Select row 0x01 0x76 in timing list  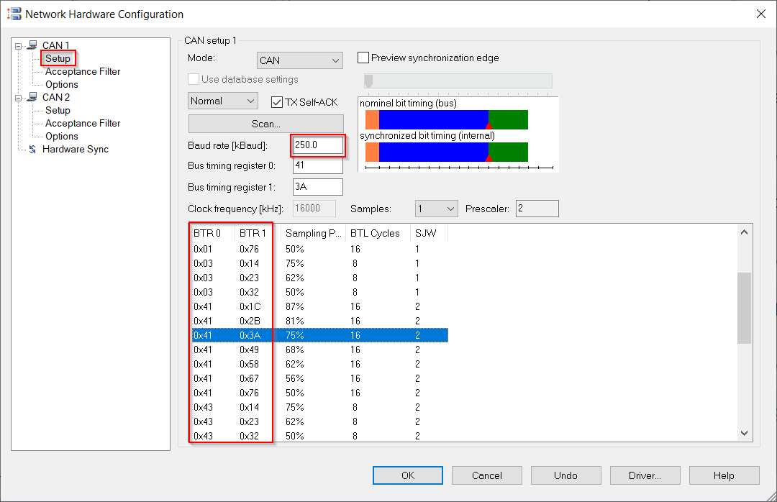tap(320, 249)
